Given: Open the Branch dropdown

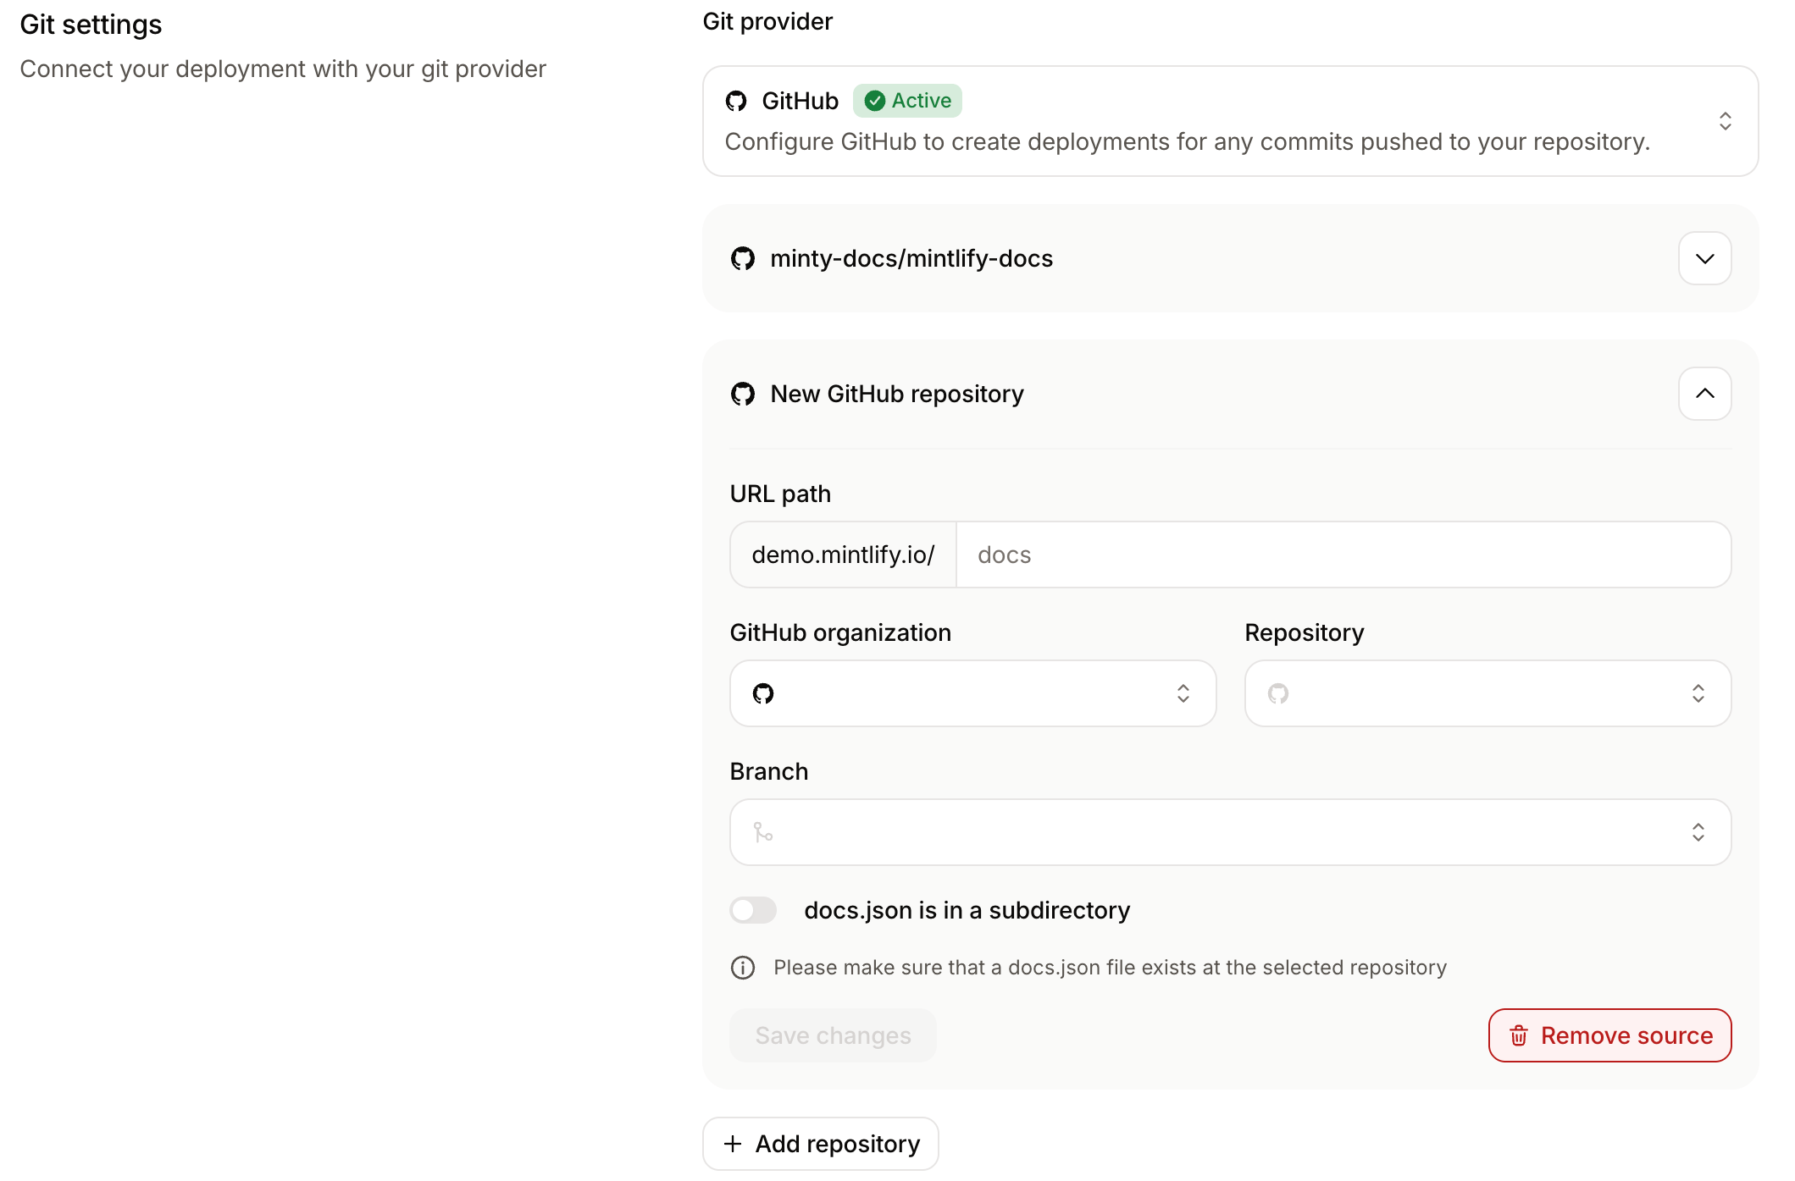Looking at the screenshot, I should tap(1231, 832).
